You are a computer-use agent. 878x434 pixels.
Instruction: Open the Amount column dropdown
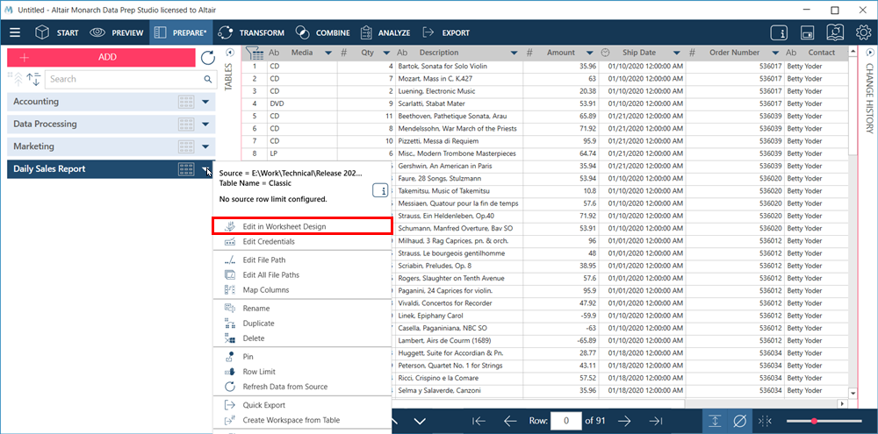coord(590,53)
